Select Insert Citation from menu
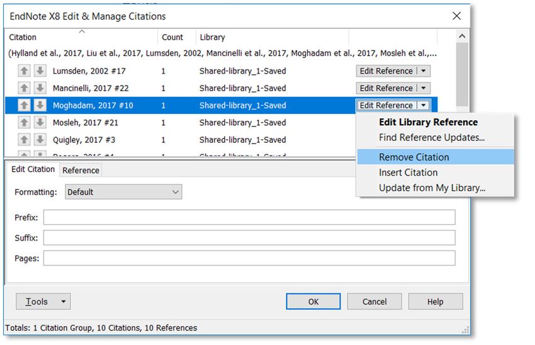This screenshot has height=345, width=535. point(435,172)
